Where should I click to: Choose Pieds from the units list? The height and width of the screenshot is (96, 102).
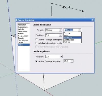(x=72, y=35)
